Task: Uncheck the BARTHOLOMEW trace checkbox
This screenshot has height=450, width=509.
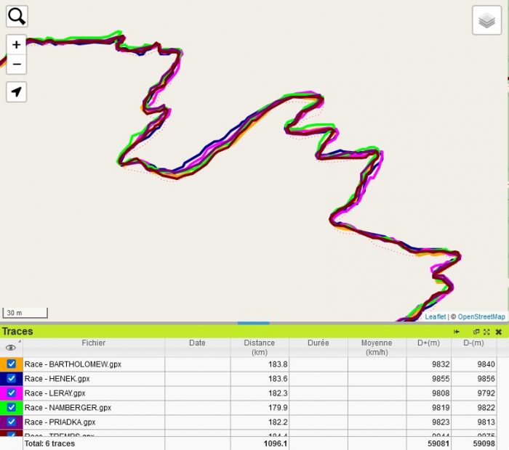Action: (12, 364)
